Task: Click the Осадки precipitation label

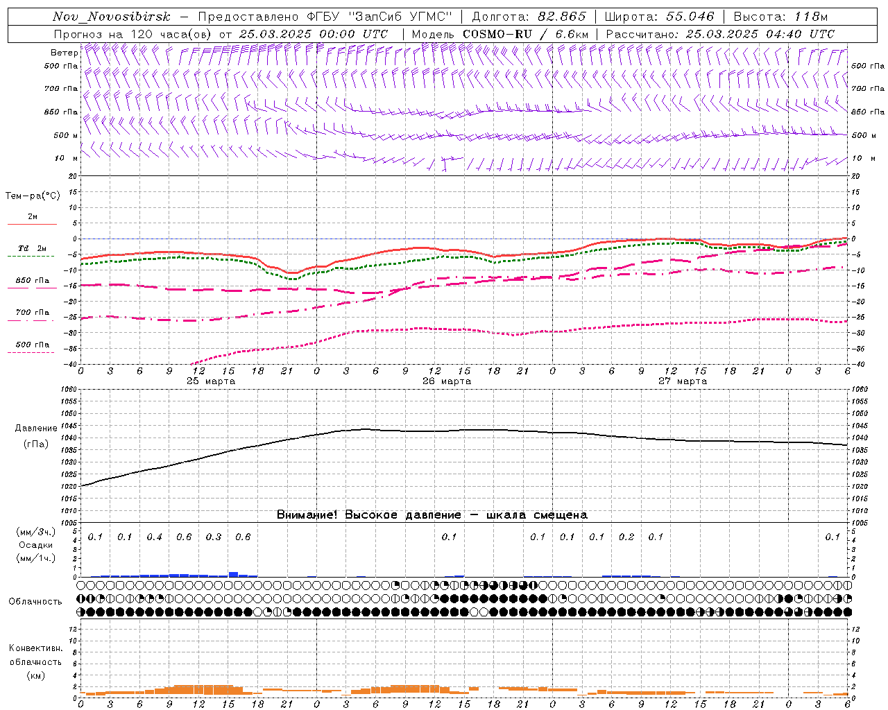Action: point(36,545)
